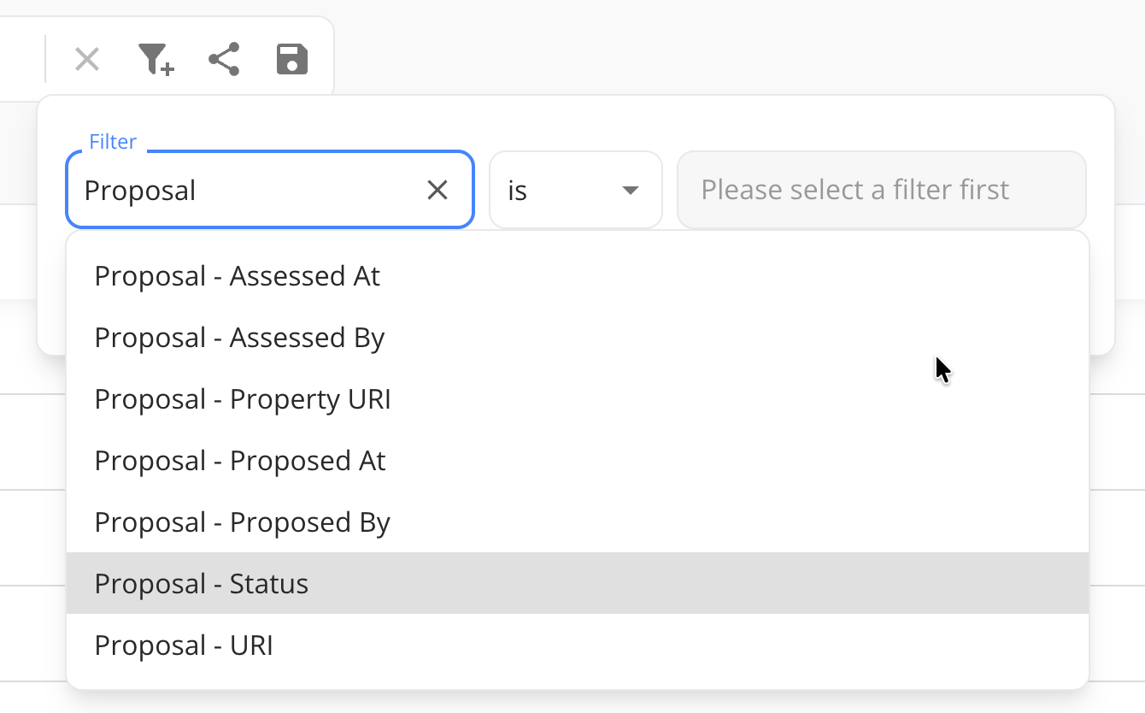The image size is (1145, 713).
Task: Select "Proposal - Assessed At" option
Action: click(x=238, y=276)
